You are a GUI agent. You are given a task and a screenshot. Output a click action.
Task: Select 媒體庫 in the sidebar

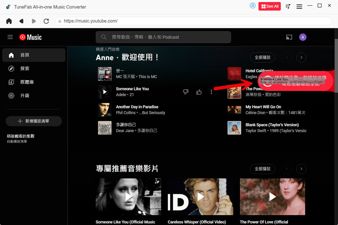point(34,82)
